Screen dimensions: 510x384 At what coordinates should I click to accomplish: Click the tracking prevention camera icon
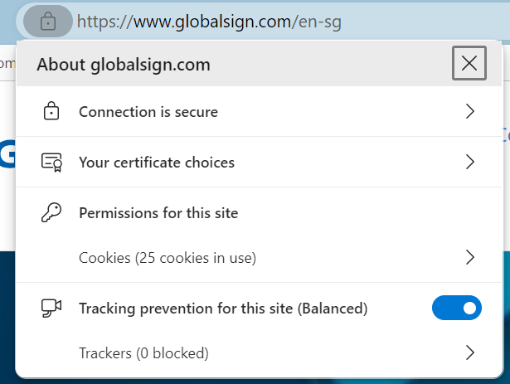[x=51, y=309]
